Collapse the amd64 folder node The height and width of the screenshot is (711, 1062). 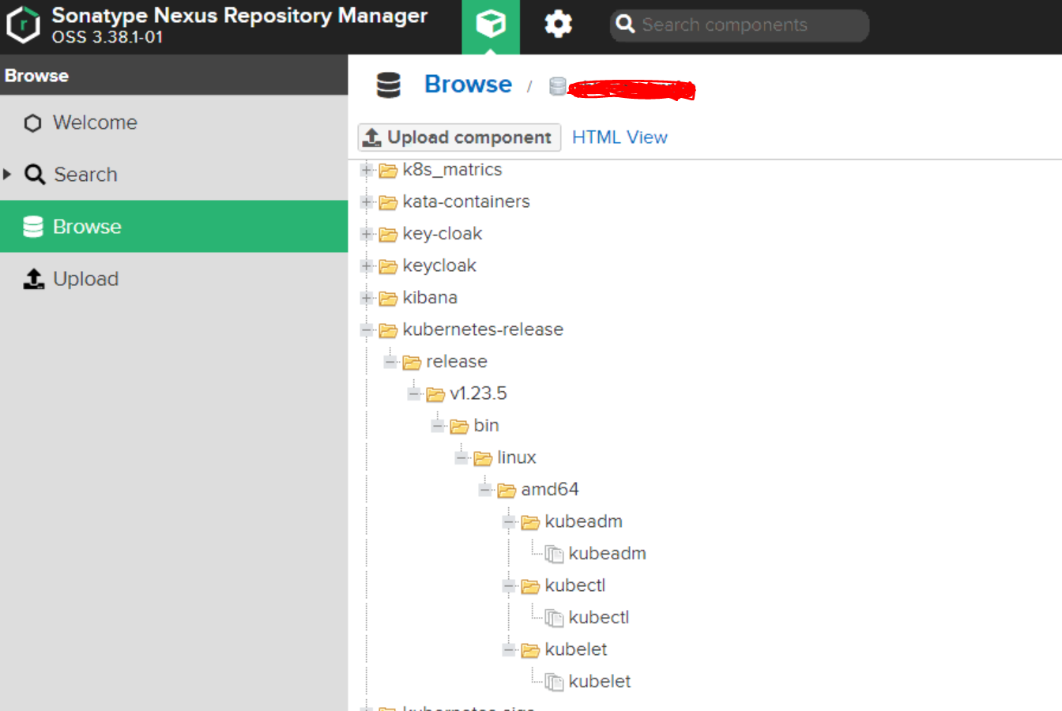(485, 490)
